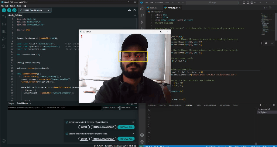
Task: Click the VS Code Go Back arrow
Action: pos(179,3)
